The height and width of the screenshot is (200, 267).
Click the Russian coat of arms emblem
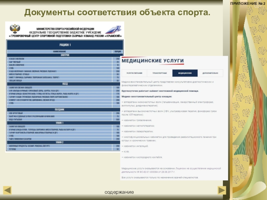[15, 29]
